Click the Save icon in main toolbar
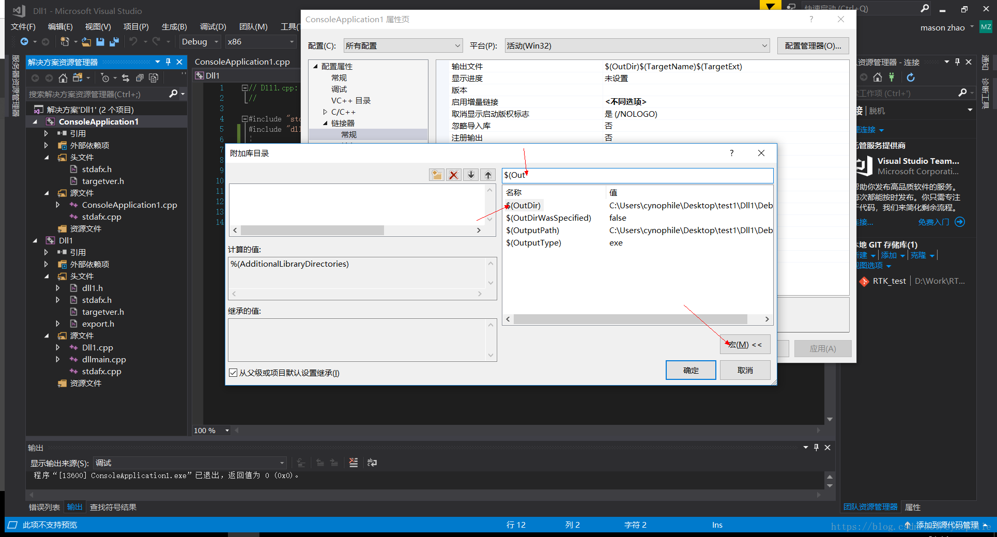Image resolution: width=997 pixels, height=537 pixels. (100, 41)
